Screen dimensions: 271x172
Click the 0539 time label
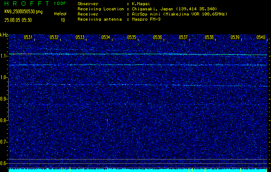pos(235,37)
